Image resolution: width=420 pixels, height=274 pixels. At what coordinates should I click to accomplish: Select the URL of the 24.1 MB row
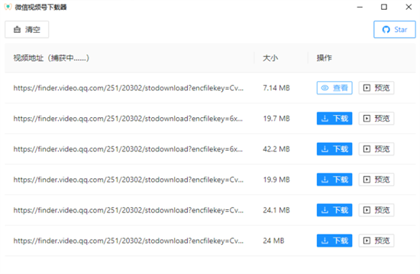[128, 210]
